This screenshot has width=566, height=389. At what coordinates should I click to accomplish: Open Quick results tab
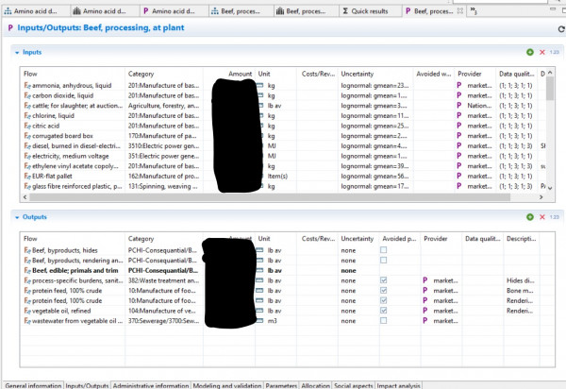pos(370,11)
